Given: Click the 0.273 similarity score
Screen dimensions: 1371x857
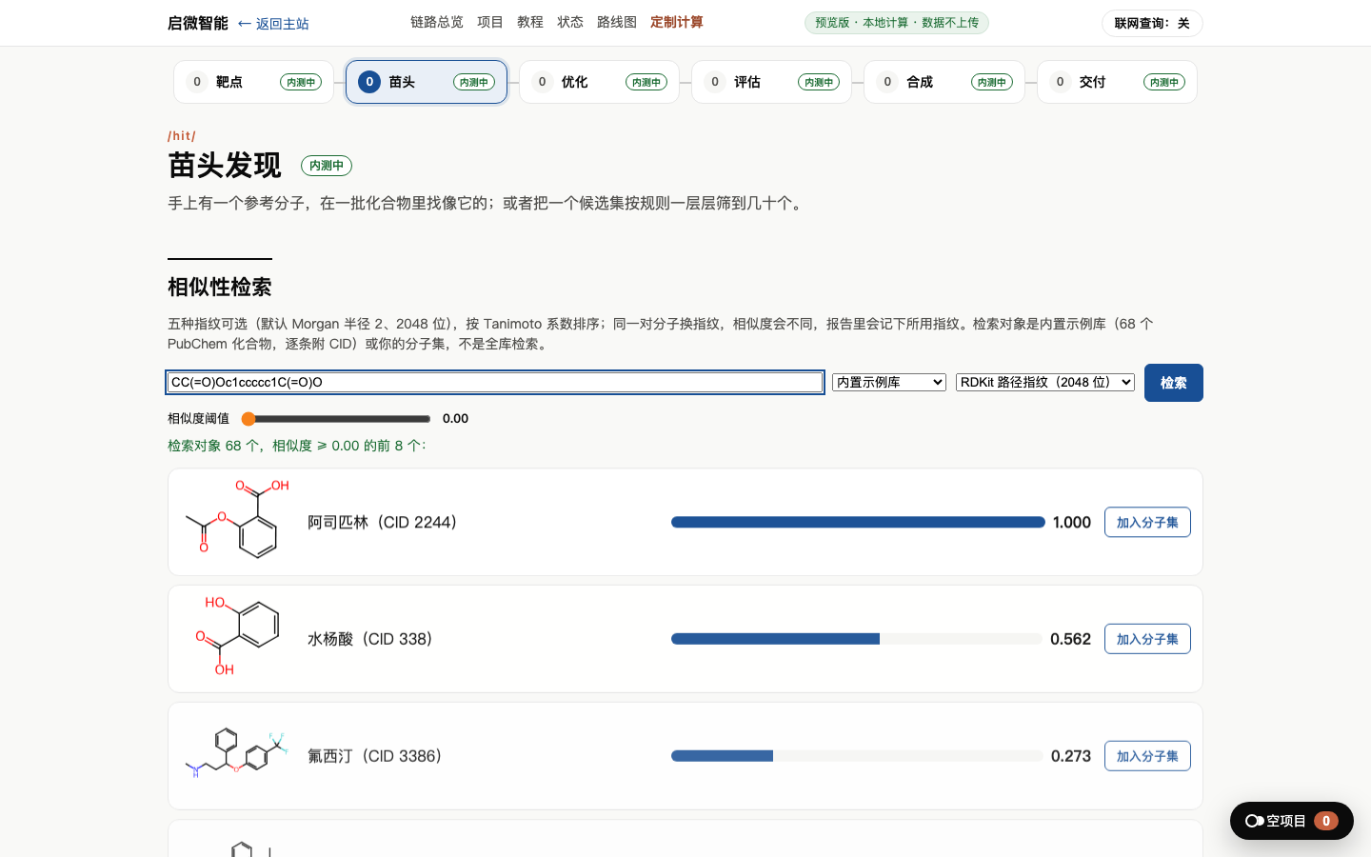Looking at the screenshot, I should pos(1071,756).
